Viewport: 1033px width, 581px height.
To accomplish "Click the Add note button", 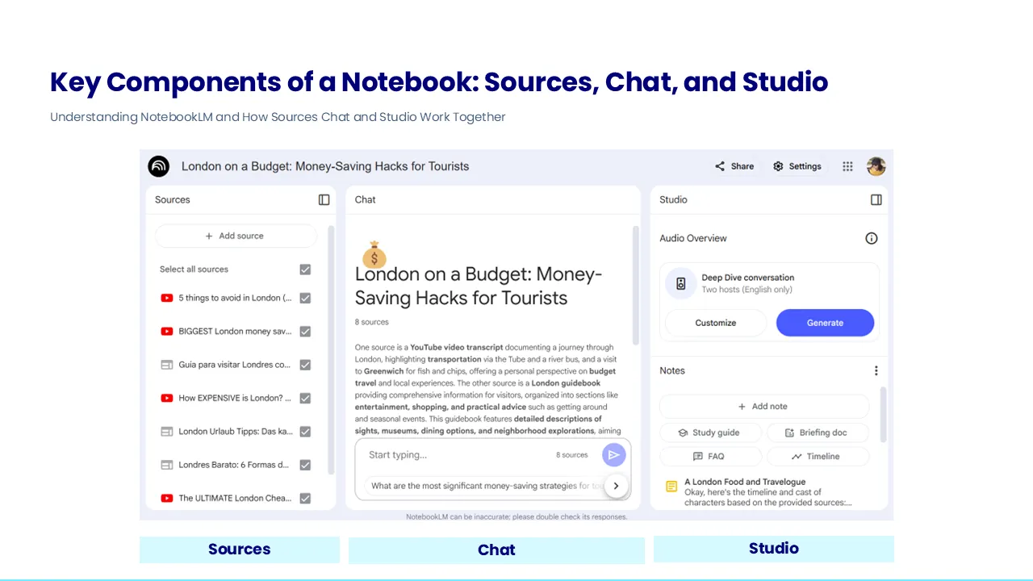I will [x=763, y=407].
